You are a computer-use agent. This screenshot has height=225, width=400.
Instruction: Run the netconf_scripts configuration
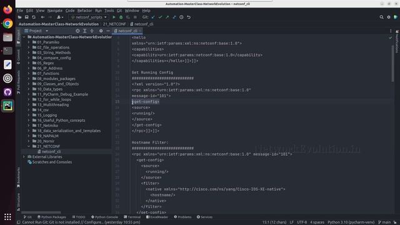coord(114,17)
